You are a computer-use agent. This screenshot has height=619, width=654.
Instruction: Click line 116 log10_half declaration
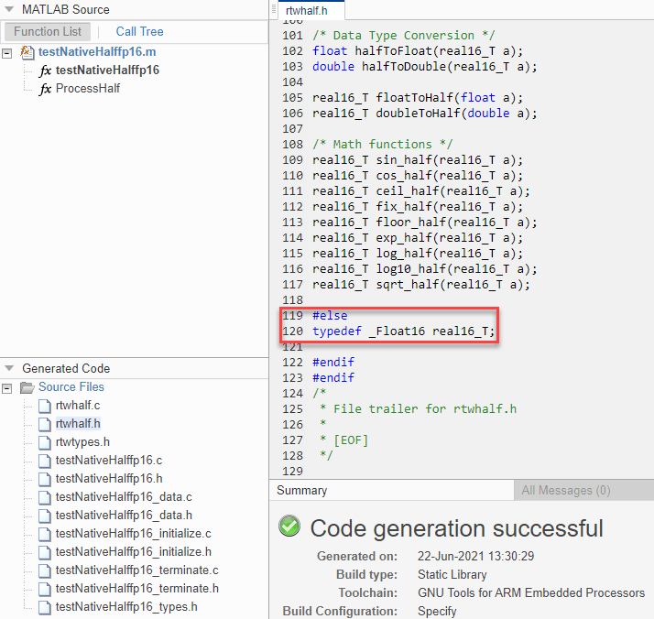(425, 269)
